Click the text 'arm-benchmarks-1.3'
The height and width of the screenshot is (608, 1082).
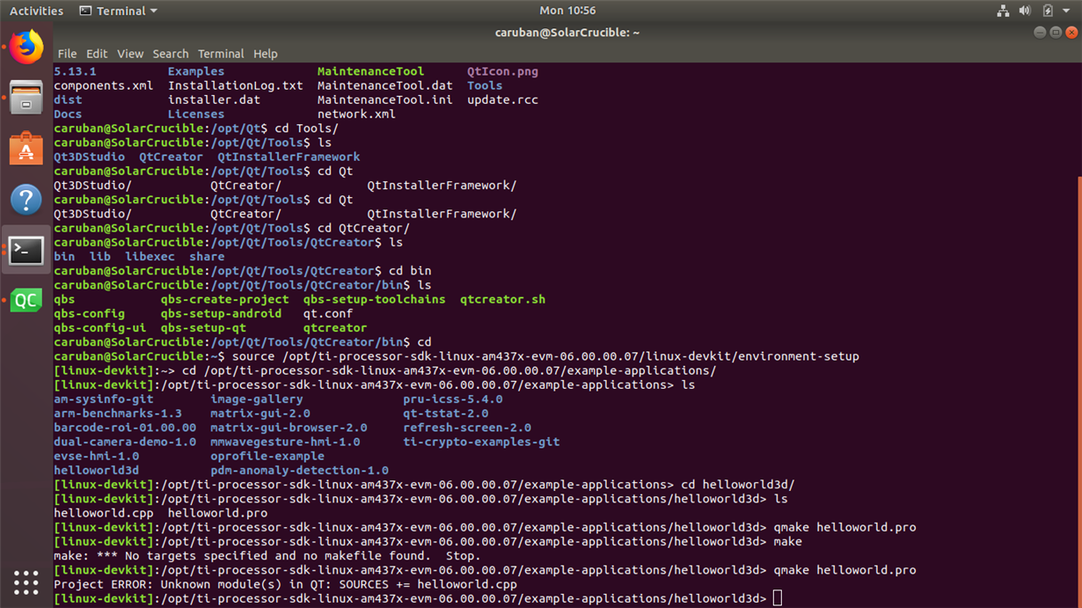pyautogui.click(x=118, y=413)
